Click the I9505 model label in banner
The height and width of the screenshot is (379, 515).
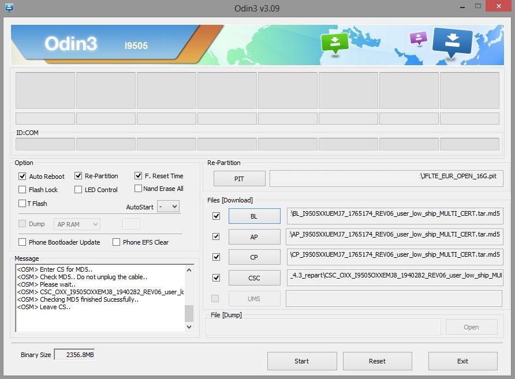pos(136,46)
